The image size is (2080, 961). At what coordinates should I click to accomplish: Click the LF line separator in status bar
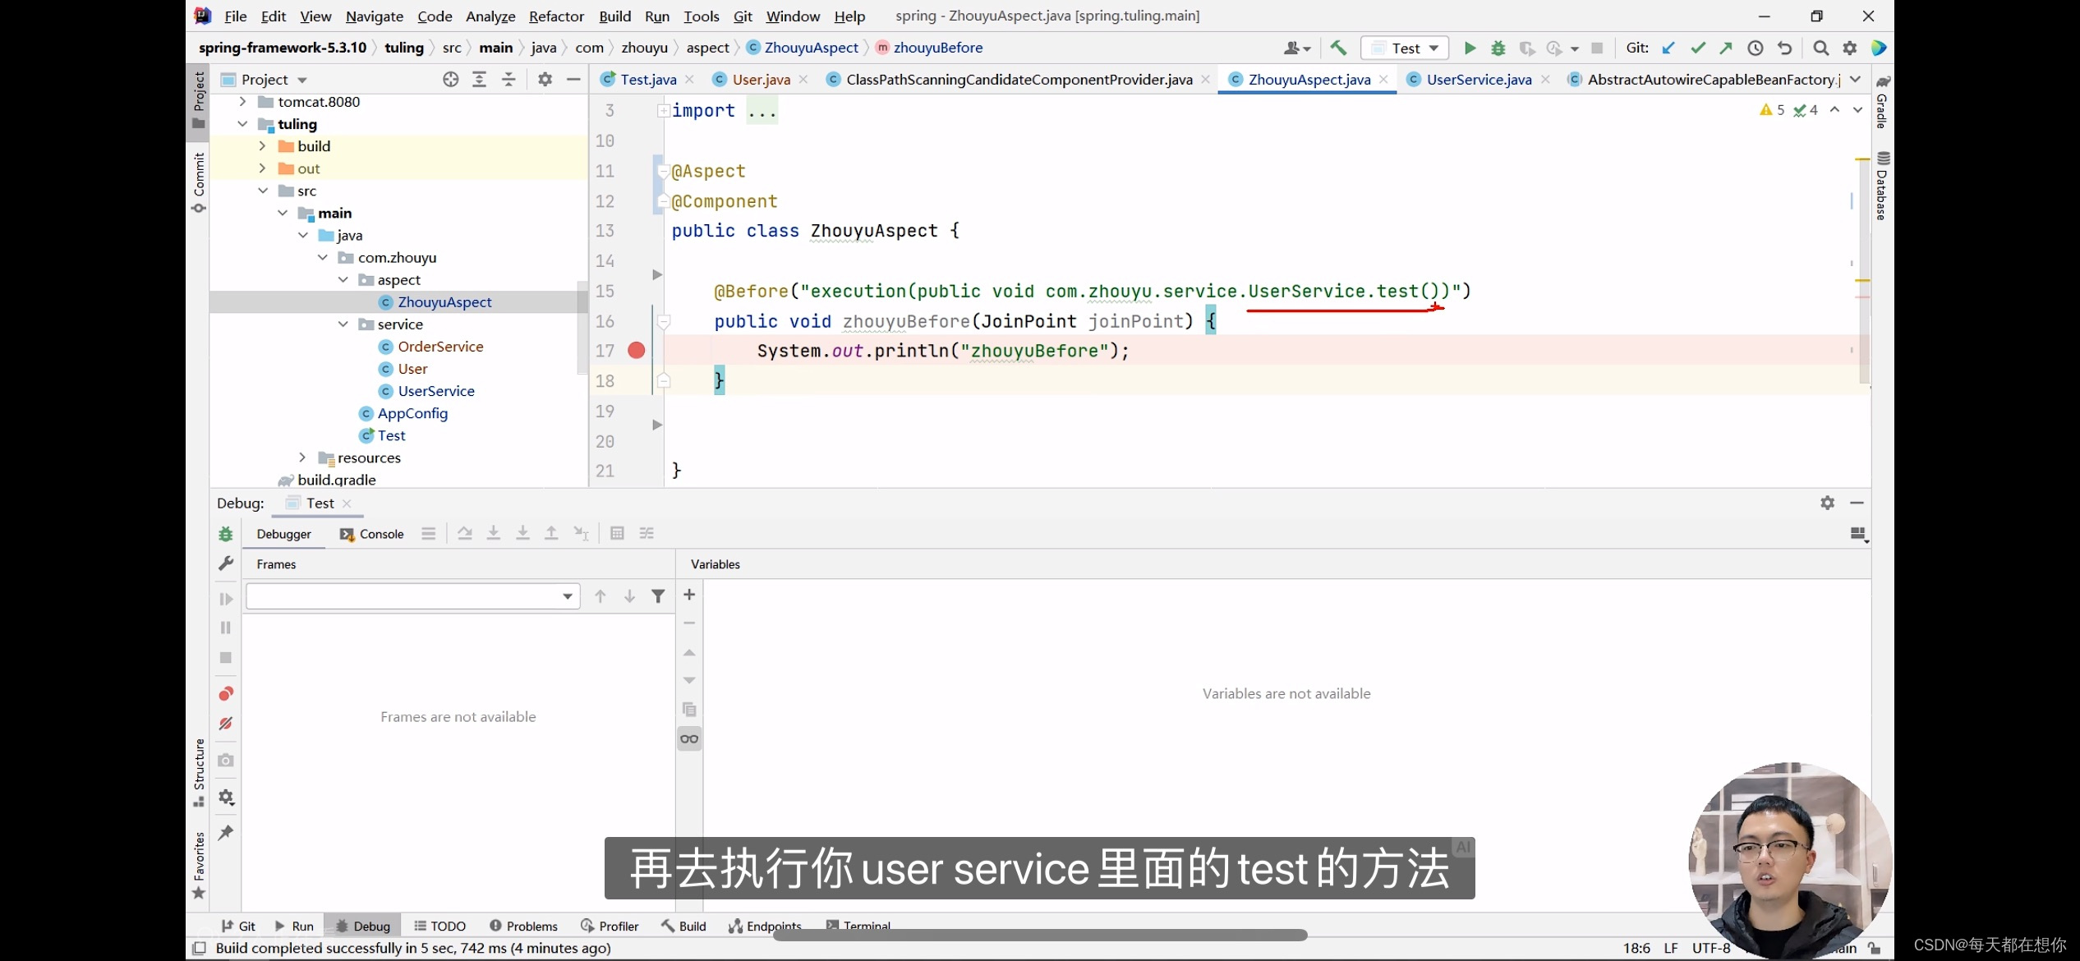(1671, 948)
